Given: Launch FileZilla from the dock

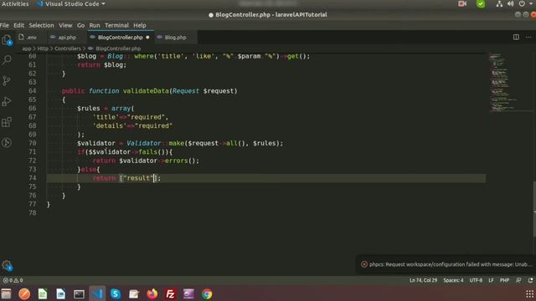Looking at the screenshot, I should [x=170, y=293].
